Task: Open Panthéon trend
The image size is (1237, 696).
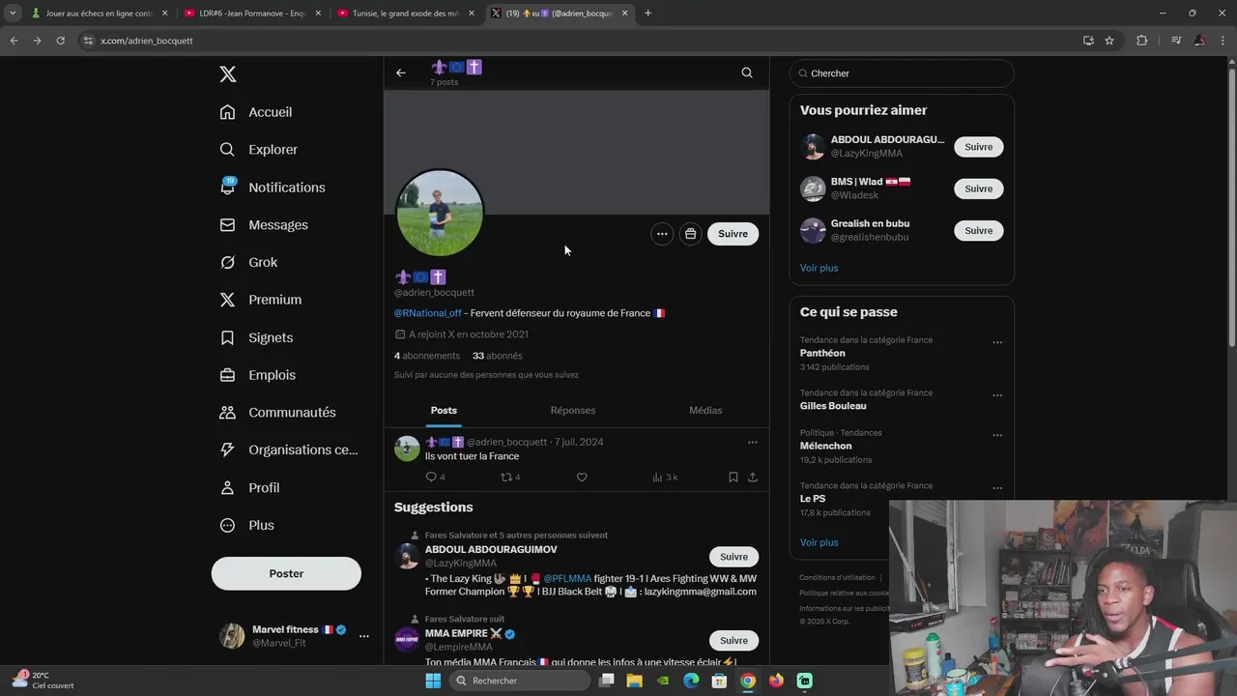Action: pos(822,354)
